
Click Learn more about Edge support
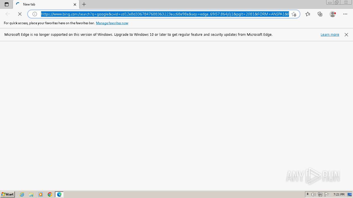point(330,35)
